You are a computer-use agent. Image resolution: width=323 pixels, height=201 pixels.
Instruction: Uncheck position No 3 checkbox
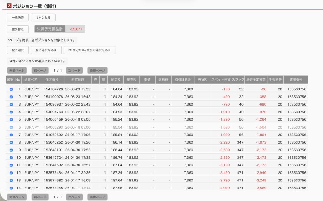11,105
